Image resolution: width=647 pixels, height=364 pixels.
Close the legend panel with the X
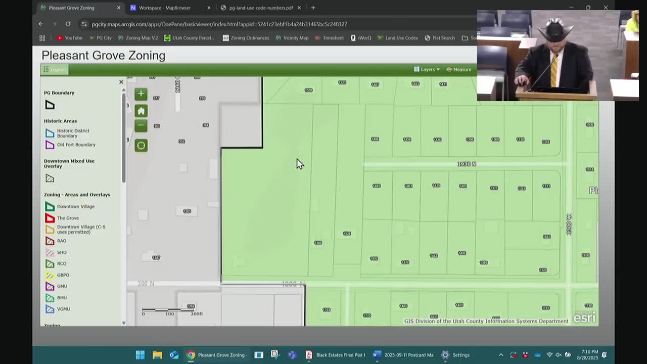121,82
